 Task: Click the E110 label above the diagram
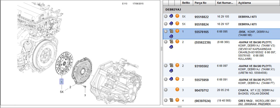125,3
